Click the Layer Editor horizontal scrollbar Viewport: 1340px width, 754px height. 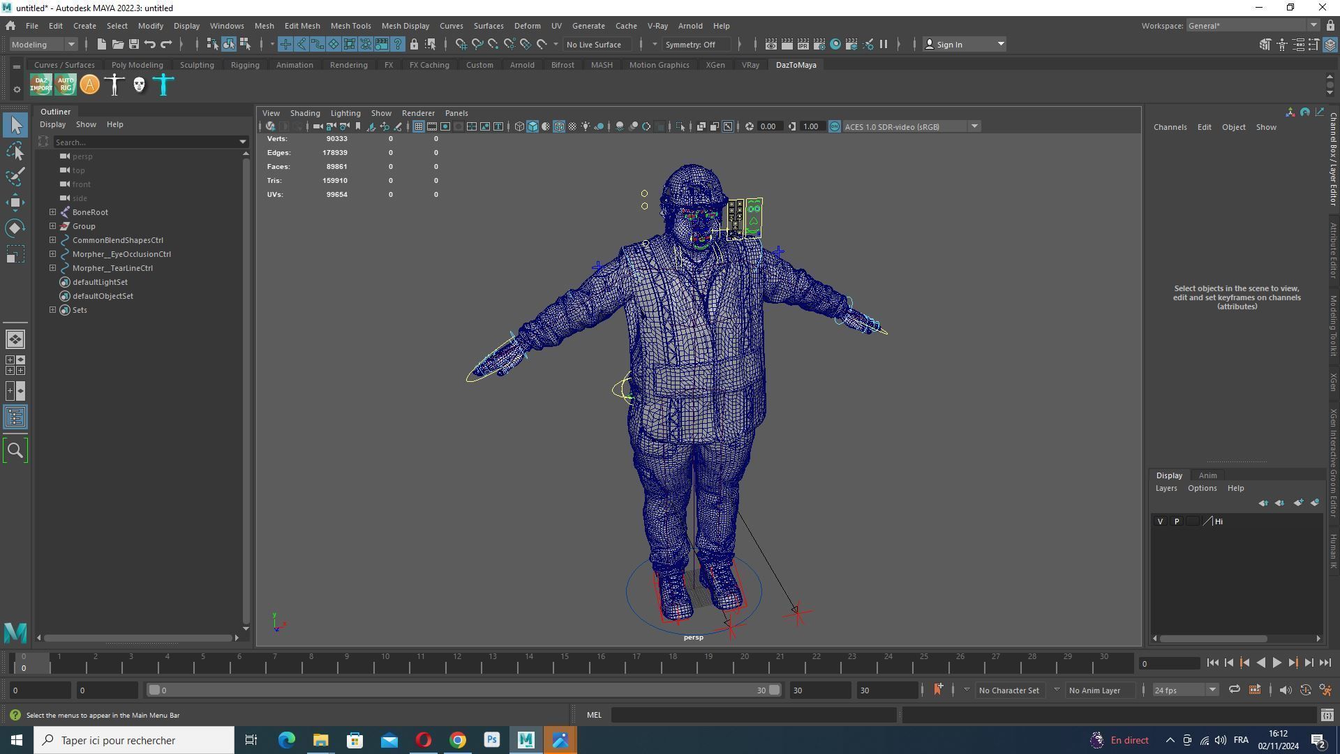point(1213,639)
